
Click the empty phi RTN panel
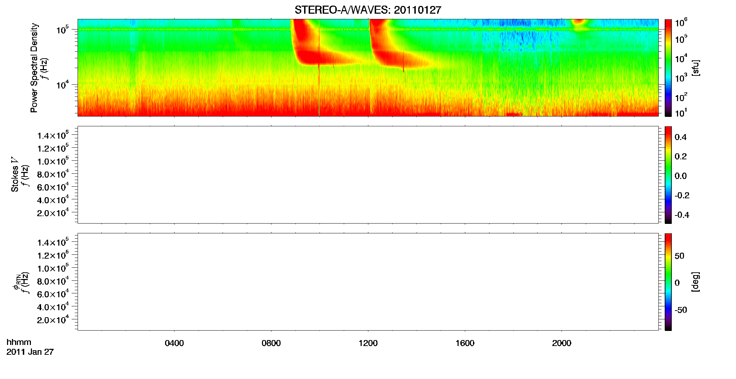tap(368, 282)
